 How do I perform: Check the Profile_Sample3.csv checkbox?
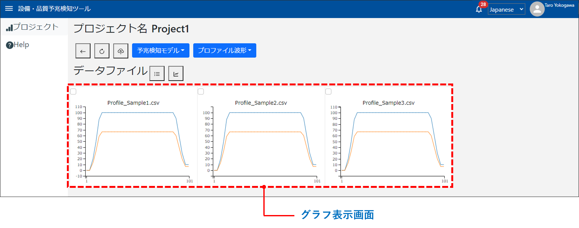click(x=329, y=92)
